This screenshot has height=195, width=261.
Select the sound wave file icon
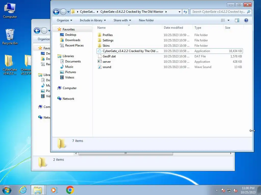click(x=100, y=67)
